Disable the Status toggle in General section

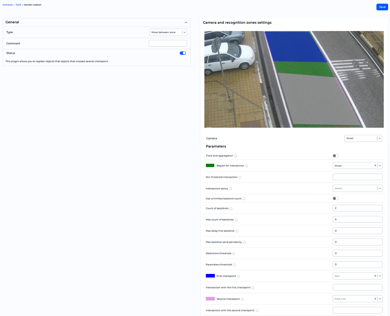click(183, 53)
